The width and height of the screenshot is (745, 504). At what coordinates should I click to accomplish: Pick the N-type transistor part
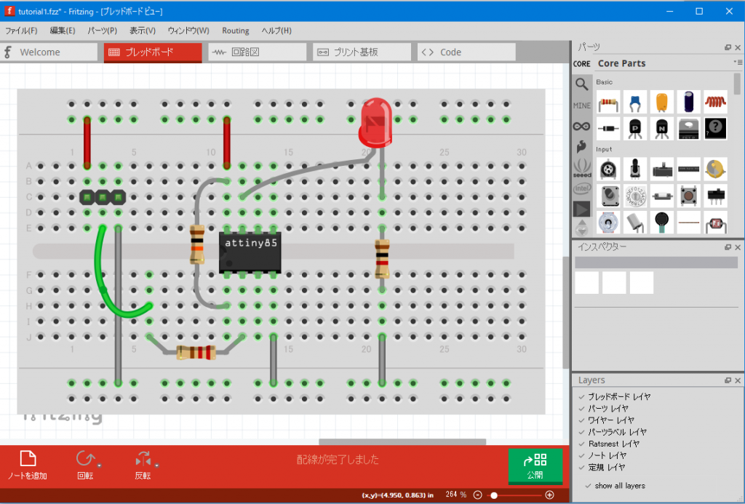click(x=662, y=128)
